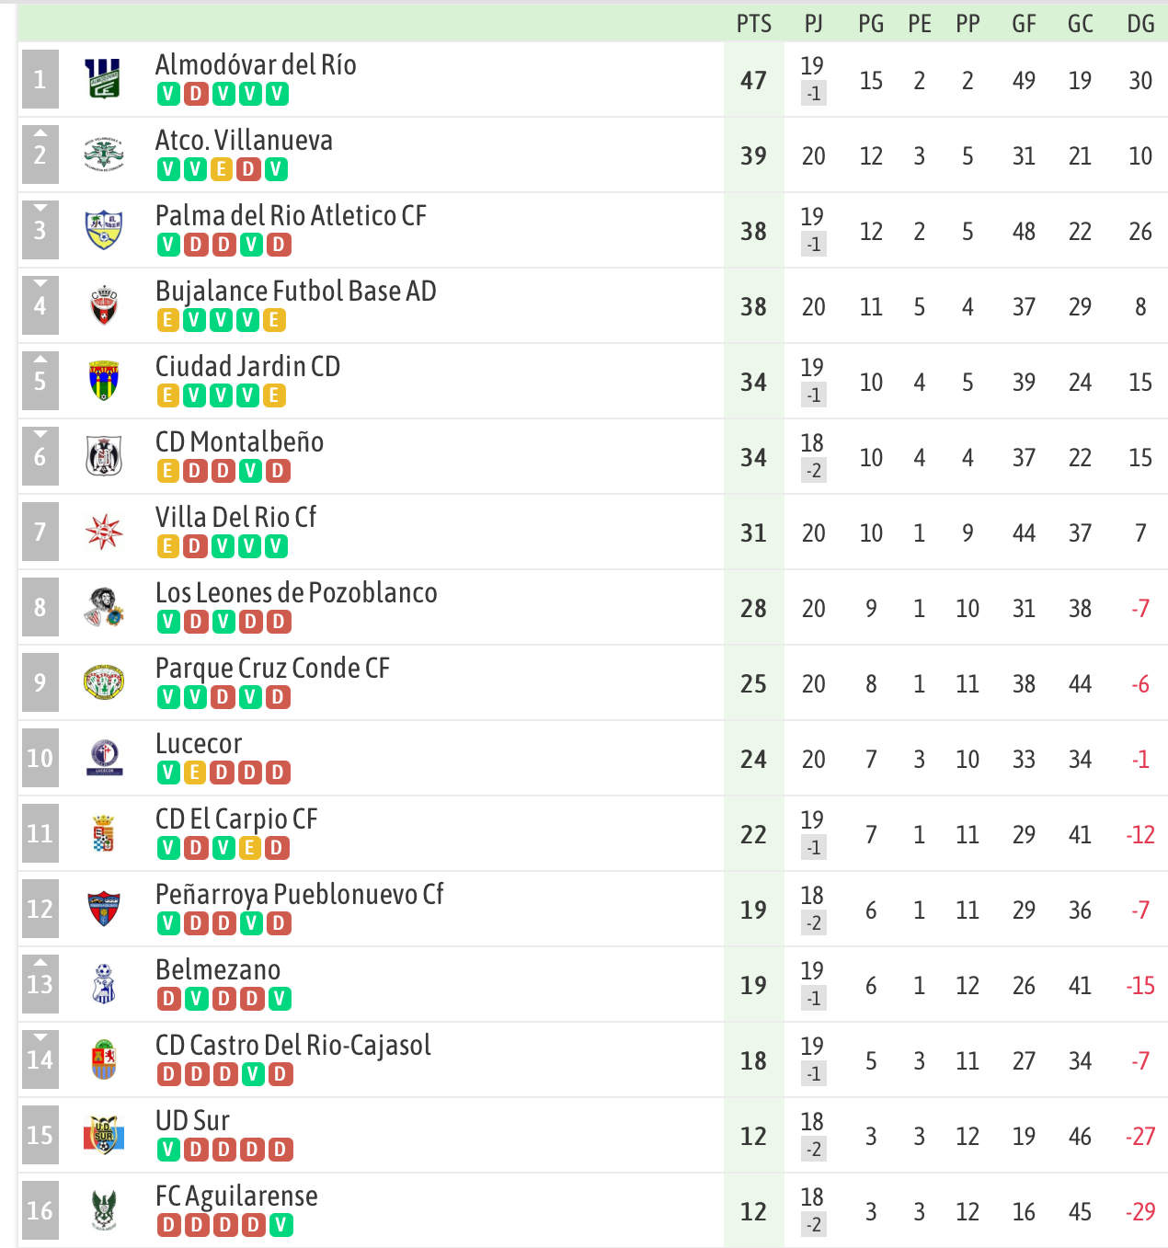This screenshot has width=1168, height=1248.
Task: Click Belmezano's position 13 rank badge
Action: pos(40,984)
